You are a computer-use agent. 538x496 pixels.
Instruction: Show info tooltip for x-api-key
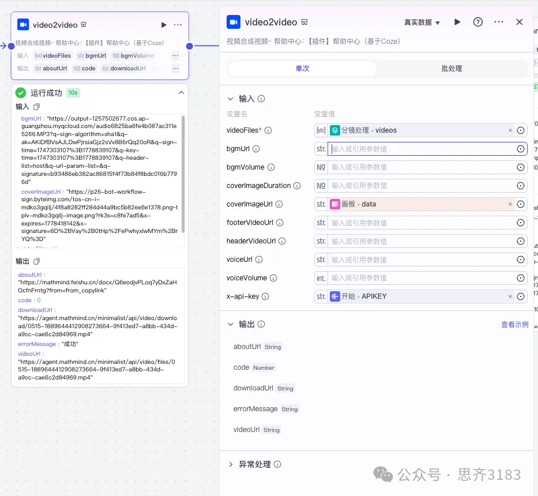[265, 296]
